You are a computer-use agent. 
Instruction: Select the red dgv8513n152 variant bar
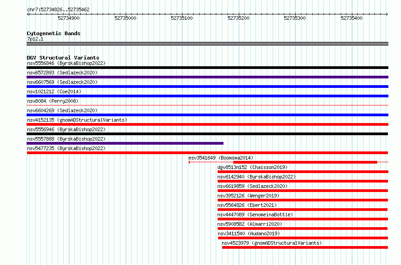[x=303, y=172]
